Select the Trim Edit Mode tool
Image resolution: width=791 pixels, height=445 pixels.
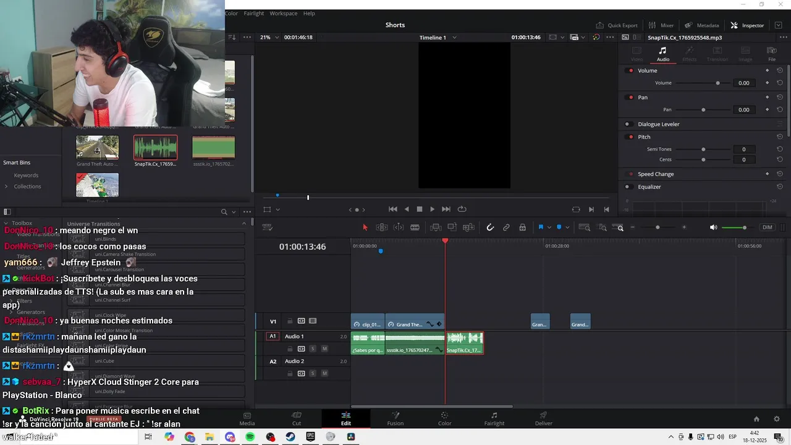point(382,227)
